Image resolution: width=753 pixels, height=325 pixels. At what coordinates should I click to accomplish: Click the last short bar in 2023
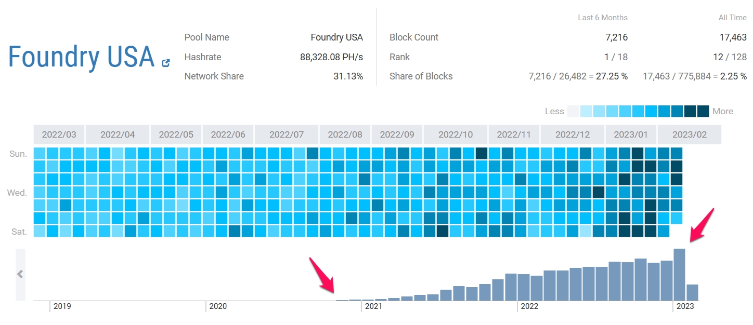(692, 292)
